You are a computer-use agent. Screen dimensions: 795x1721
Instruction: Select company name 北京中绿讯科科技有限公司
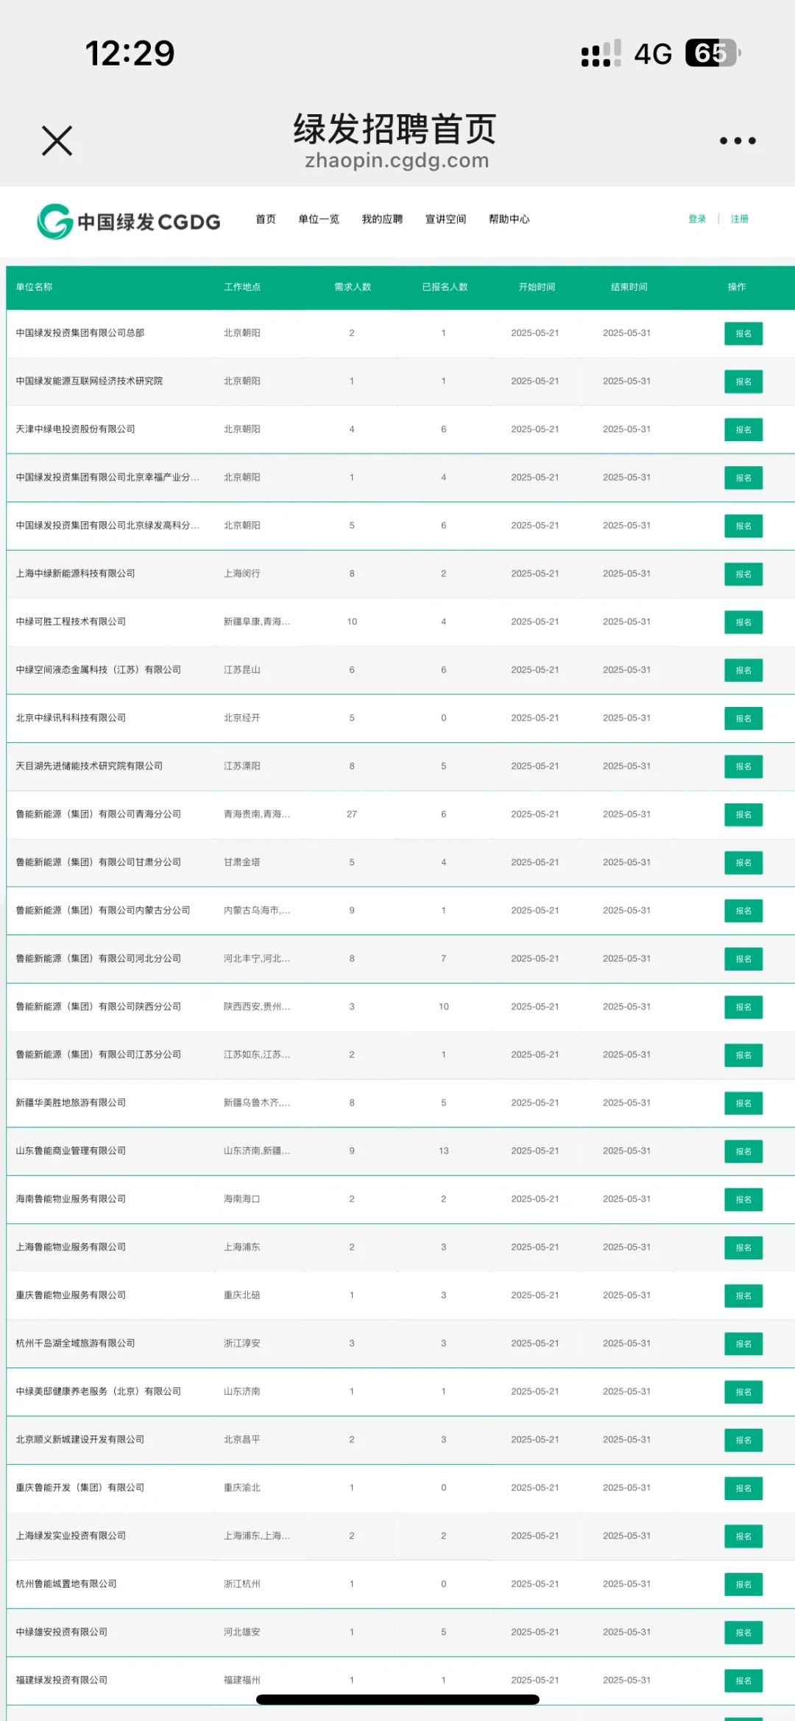[71, 718]
